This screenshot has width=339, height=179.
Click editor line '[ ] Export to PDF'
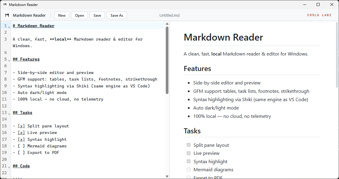36,153
